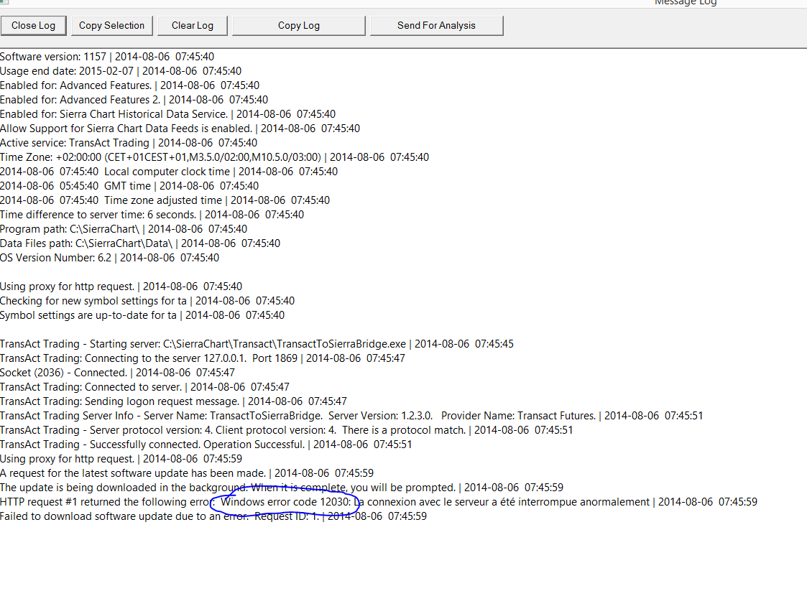This screenshot has width=807, height=591.
Task: Click the Copy Selection button
Action: coord(111,26)
